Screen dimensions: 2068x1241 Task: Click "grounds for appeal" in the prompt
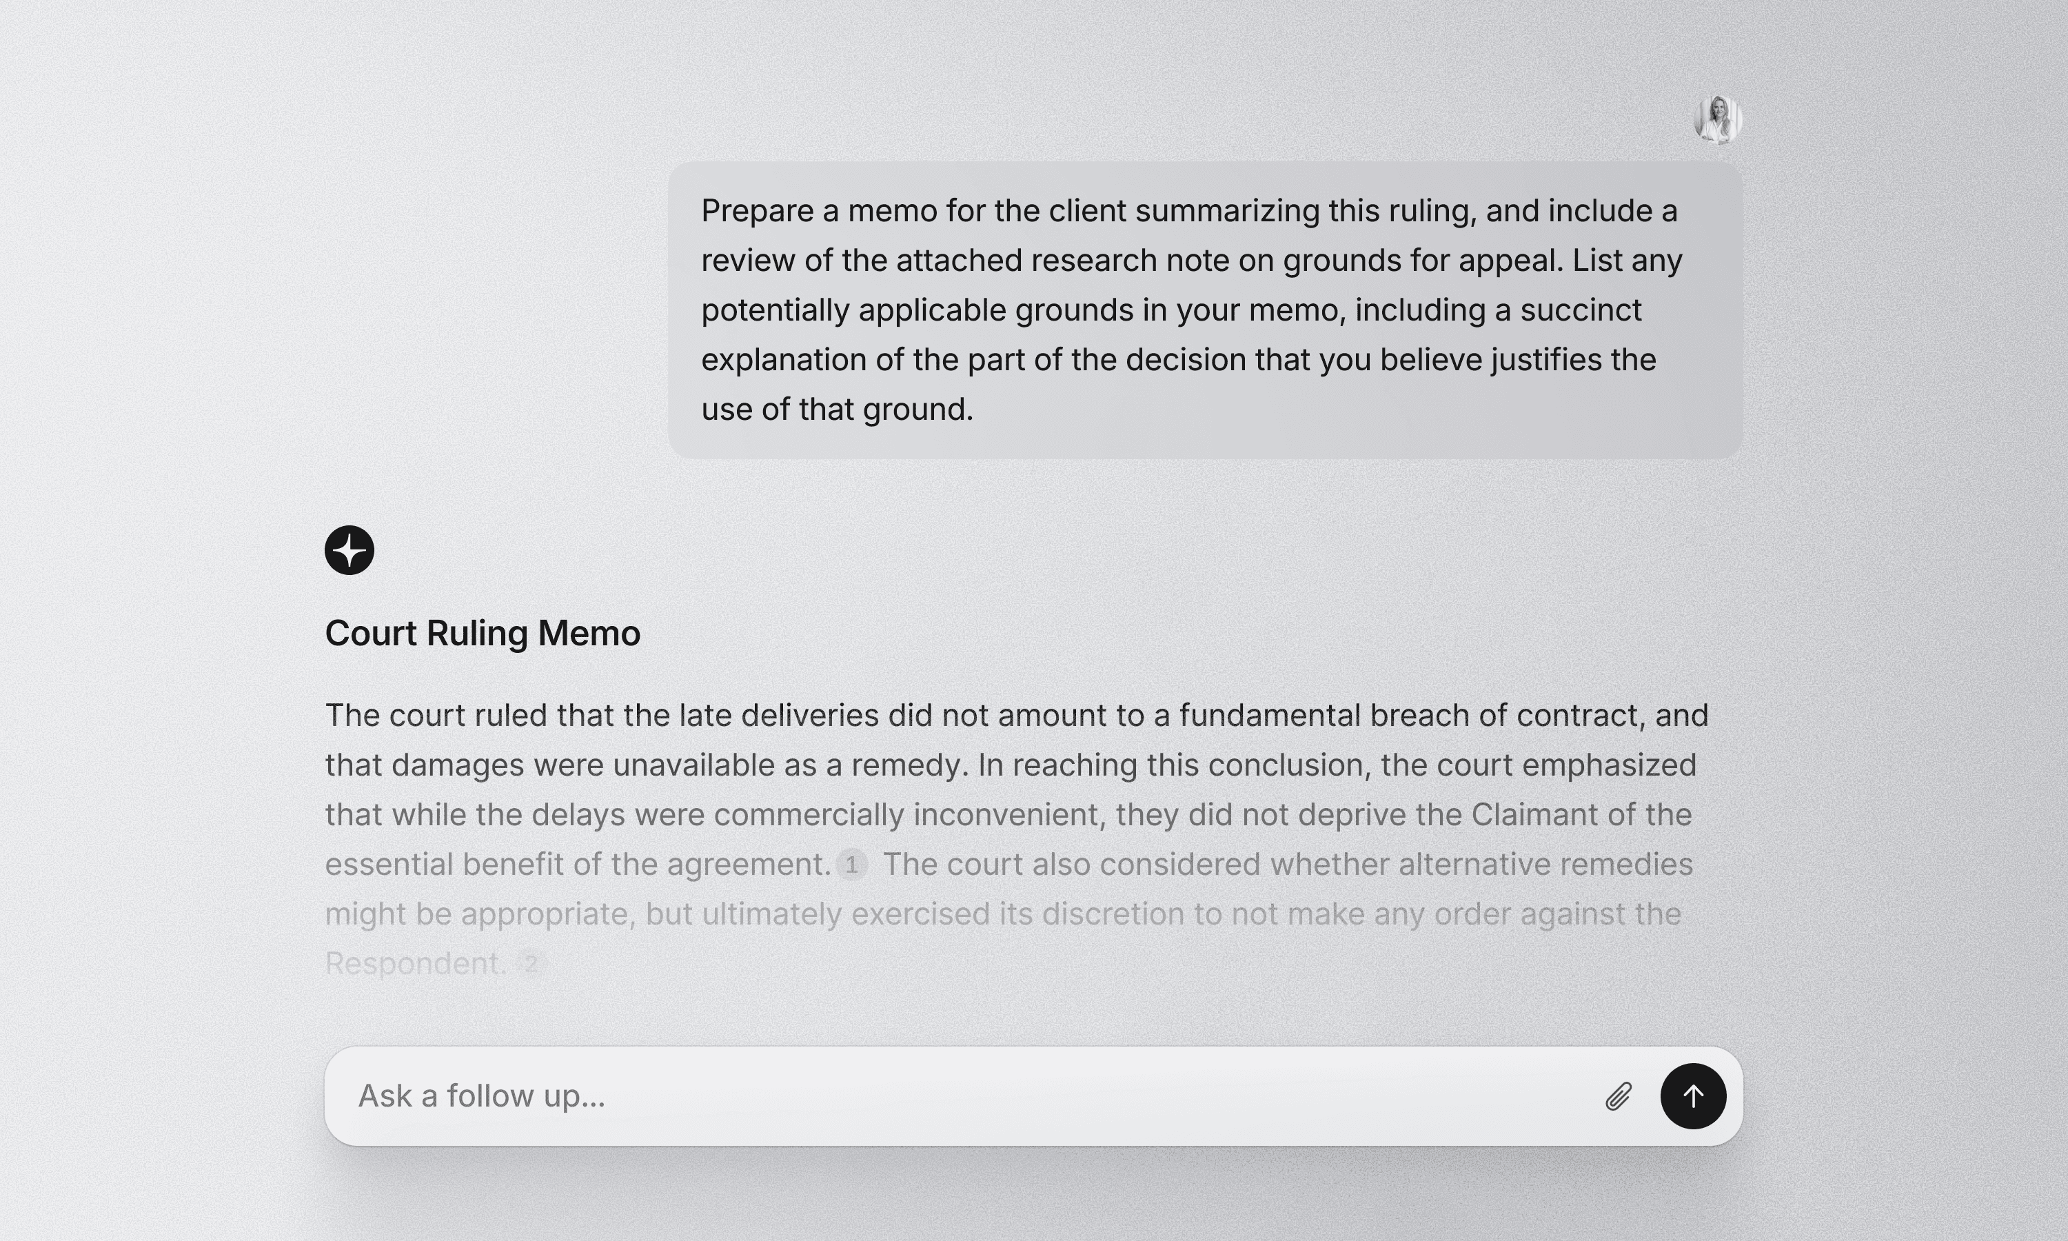(1423, 260)
